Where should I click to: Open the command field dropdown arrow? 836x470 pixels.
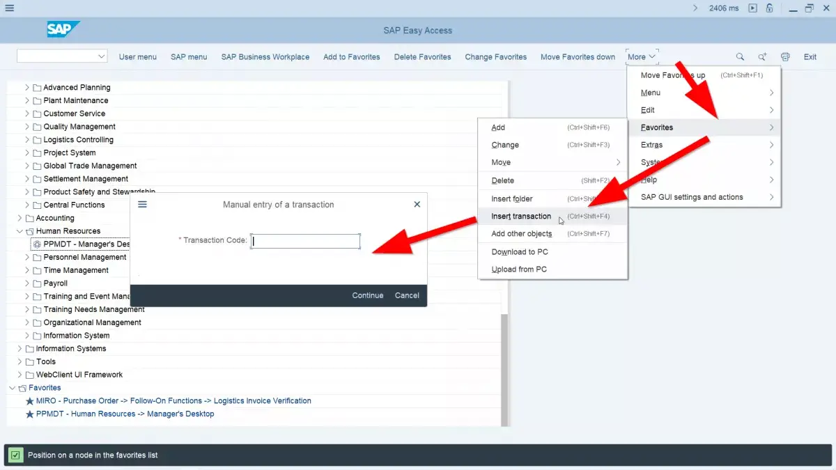click(101, 56)
